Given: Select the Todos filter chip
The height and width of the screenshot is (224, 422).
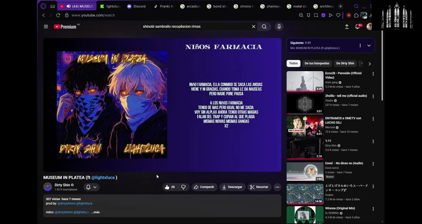Looking at the screenshot, I should pyautogui.click(x=293, y=63).
